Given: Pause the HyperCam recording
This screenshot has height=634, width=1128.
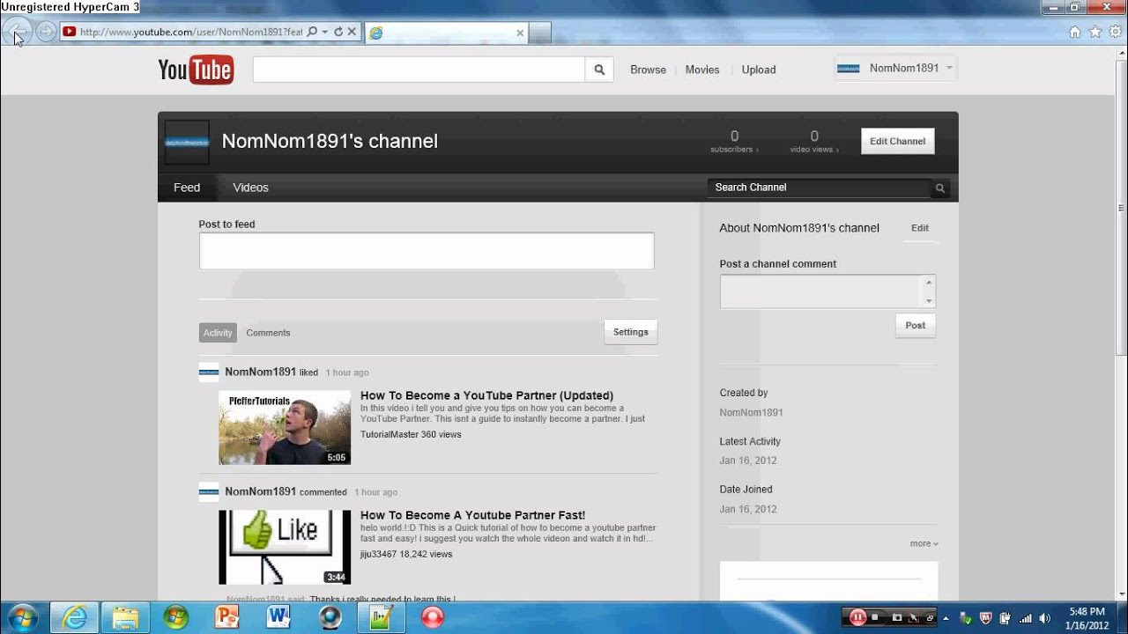Looking at the screenshot, I should coord(857,617).
